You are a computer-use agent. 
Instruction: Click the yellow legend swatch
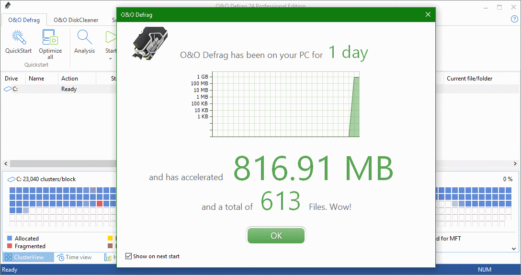point(110,238)
